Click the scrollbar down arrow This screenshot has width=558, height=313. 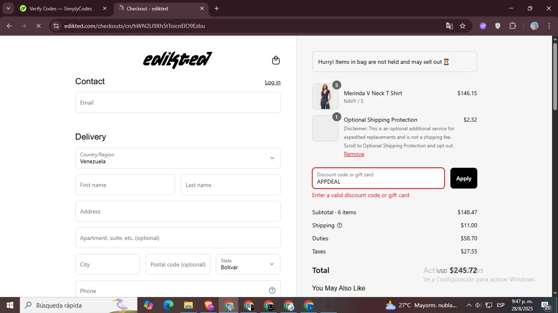click(x=555, y=293)
